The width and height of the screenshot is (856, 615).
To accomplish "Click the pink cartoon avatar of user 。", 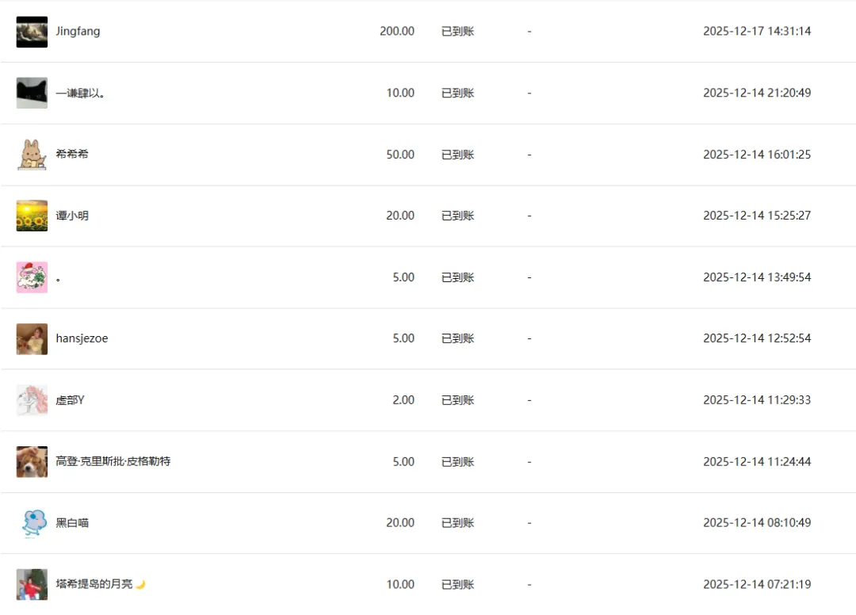I will (x=32, y=277).
